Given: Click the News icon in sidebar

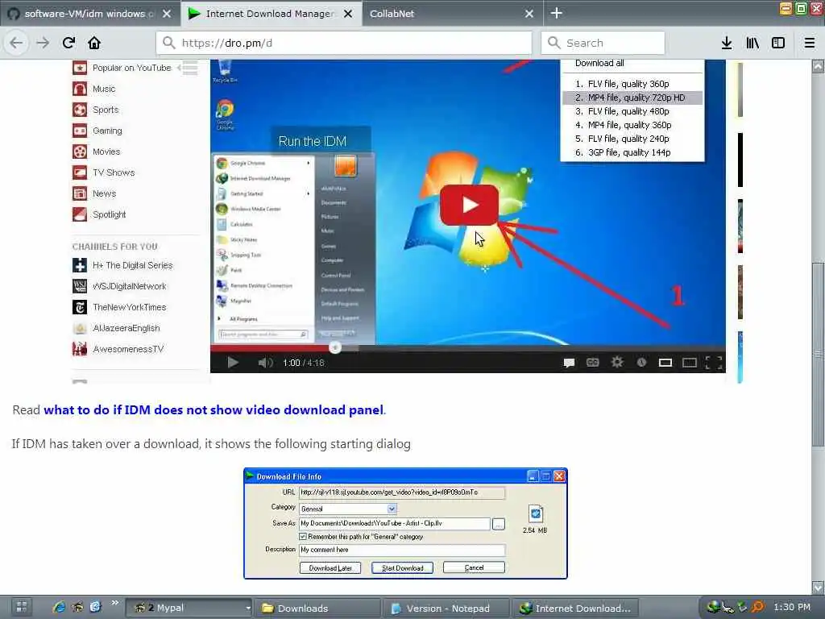Looking at the screenshot, I should point(80,193).
